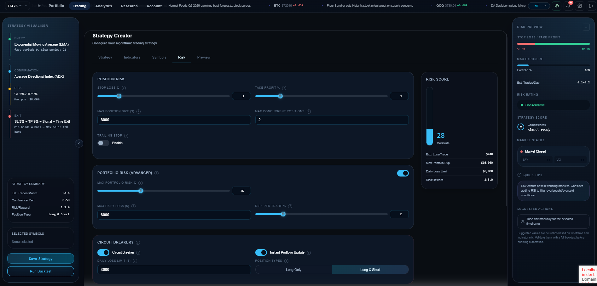Click the Max Concurrent Positions input field
Screen dimensions: 597x286
(x=332, y=120)
